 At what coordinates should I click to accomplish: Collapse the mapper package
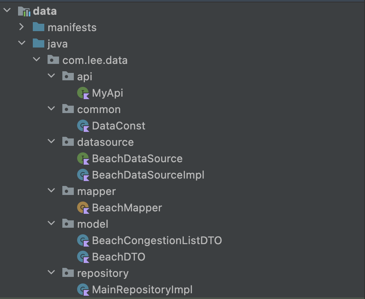pos(51,190)
